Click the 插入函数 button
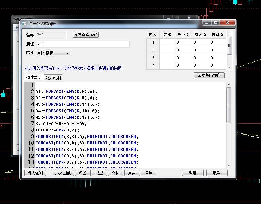This screenshot has height=204, width=261. pyautogui.click(x=63, y=173)
